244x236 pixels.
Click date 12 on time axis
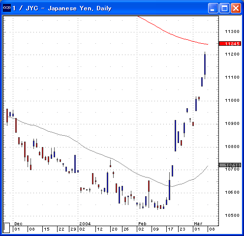pos(100,229)
